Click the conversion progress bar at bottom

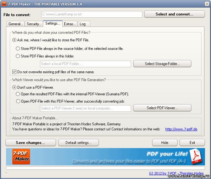pos(105,168)
